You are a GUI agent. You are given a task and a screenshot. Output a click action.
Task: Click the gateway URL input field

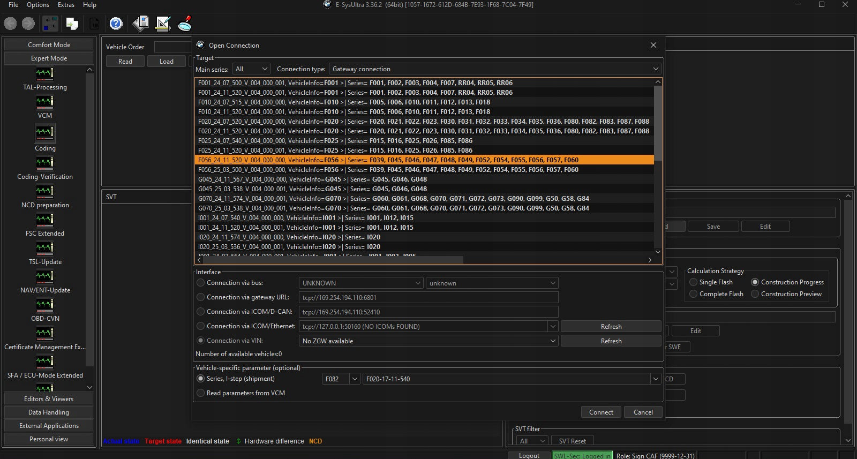click(x=428, y=298)
